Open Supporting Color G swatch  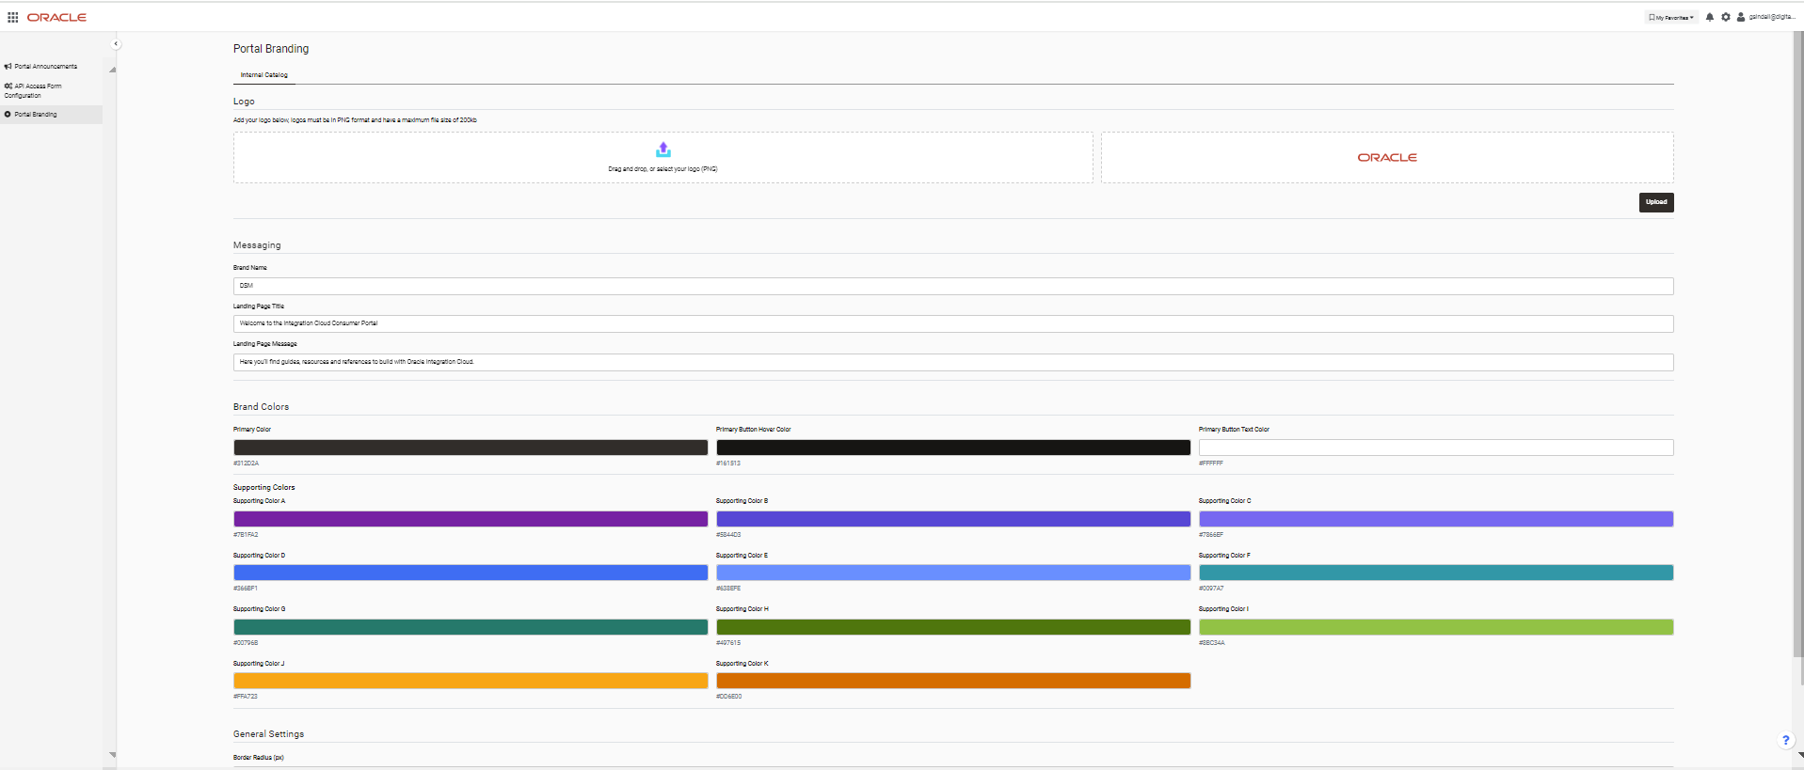click(471, 627)
